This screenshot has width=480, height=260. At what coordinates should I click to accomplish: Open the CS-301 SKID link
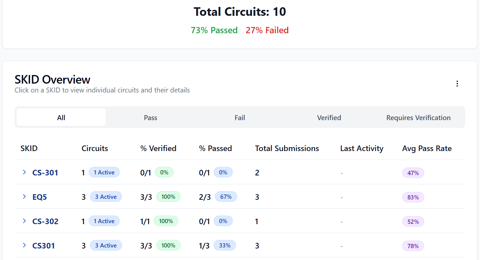(x=45, y=172)
